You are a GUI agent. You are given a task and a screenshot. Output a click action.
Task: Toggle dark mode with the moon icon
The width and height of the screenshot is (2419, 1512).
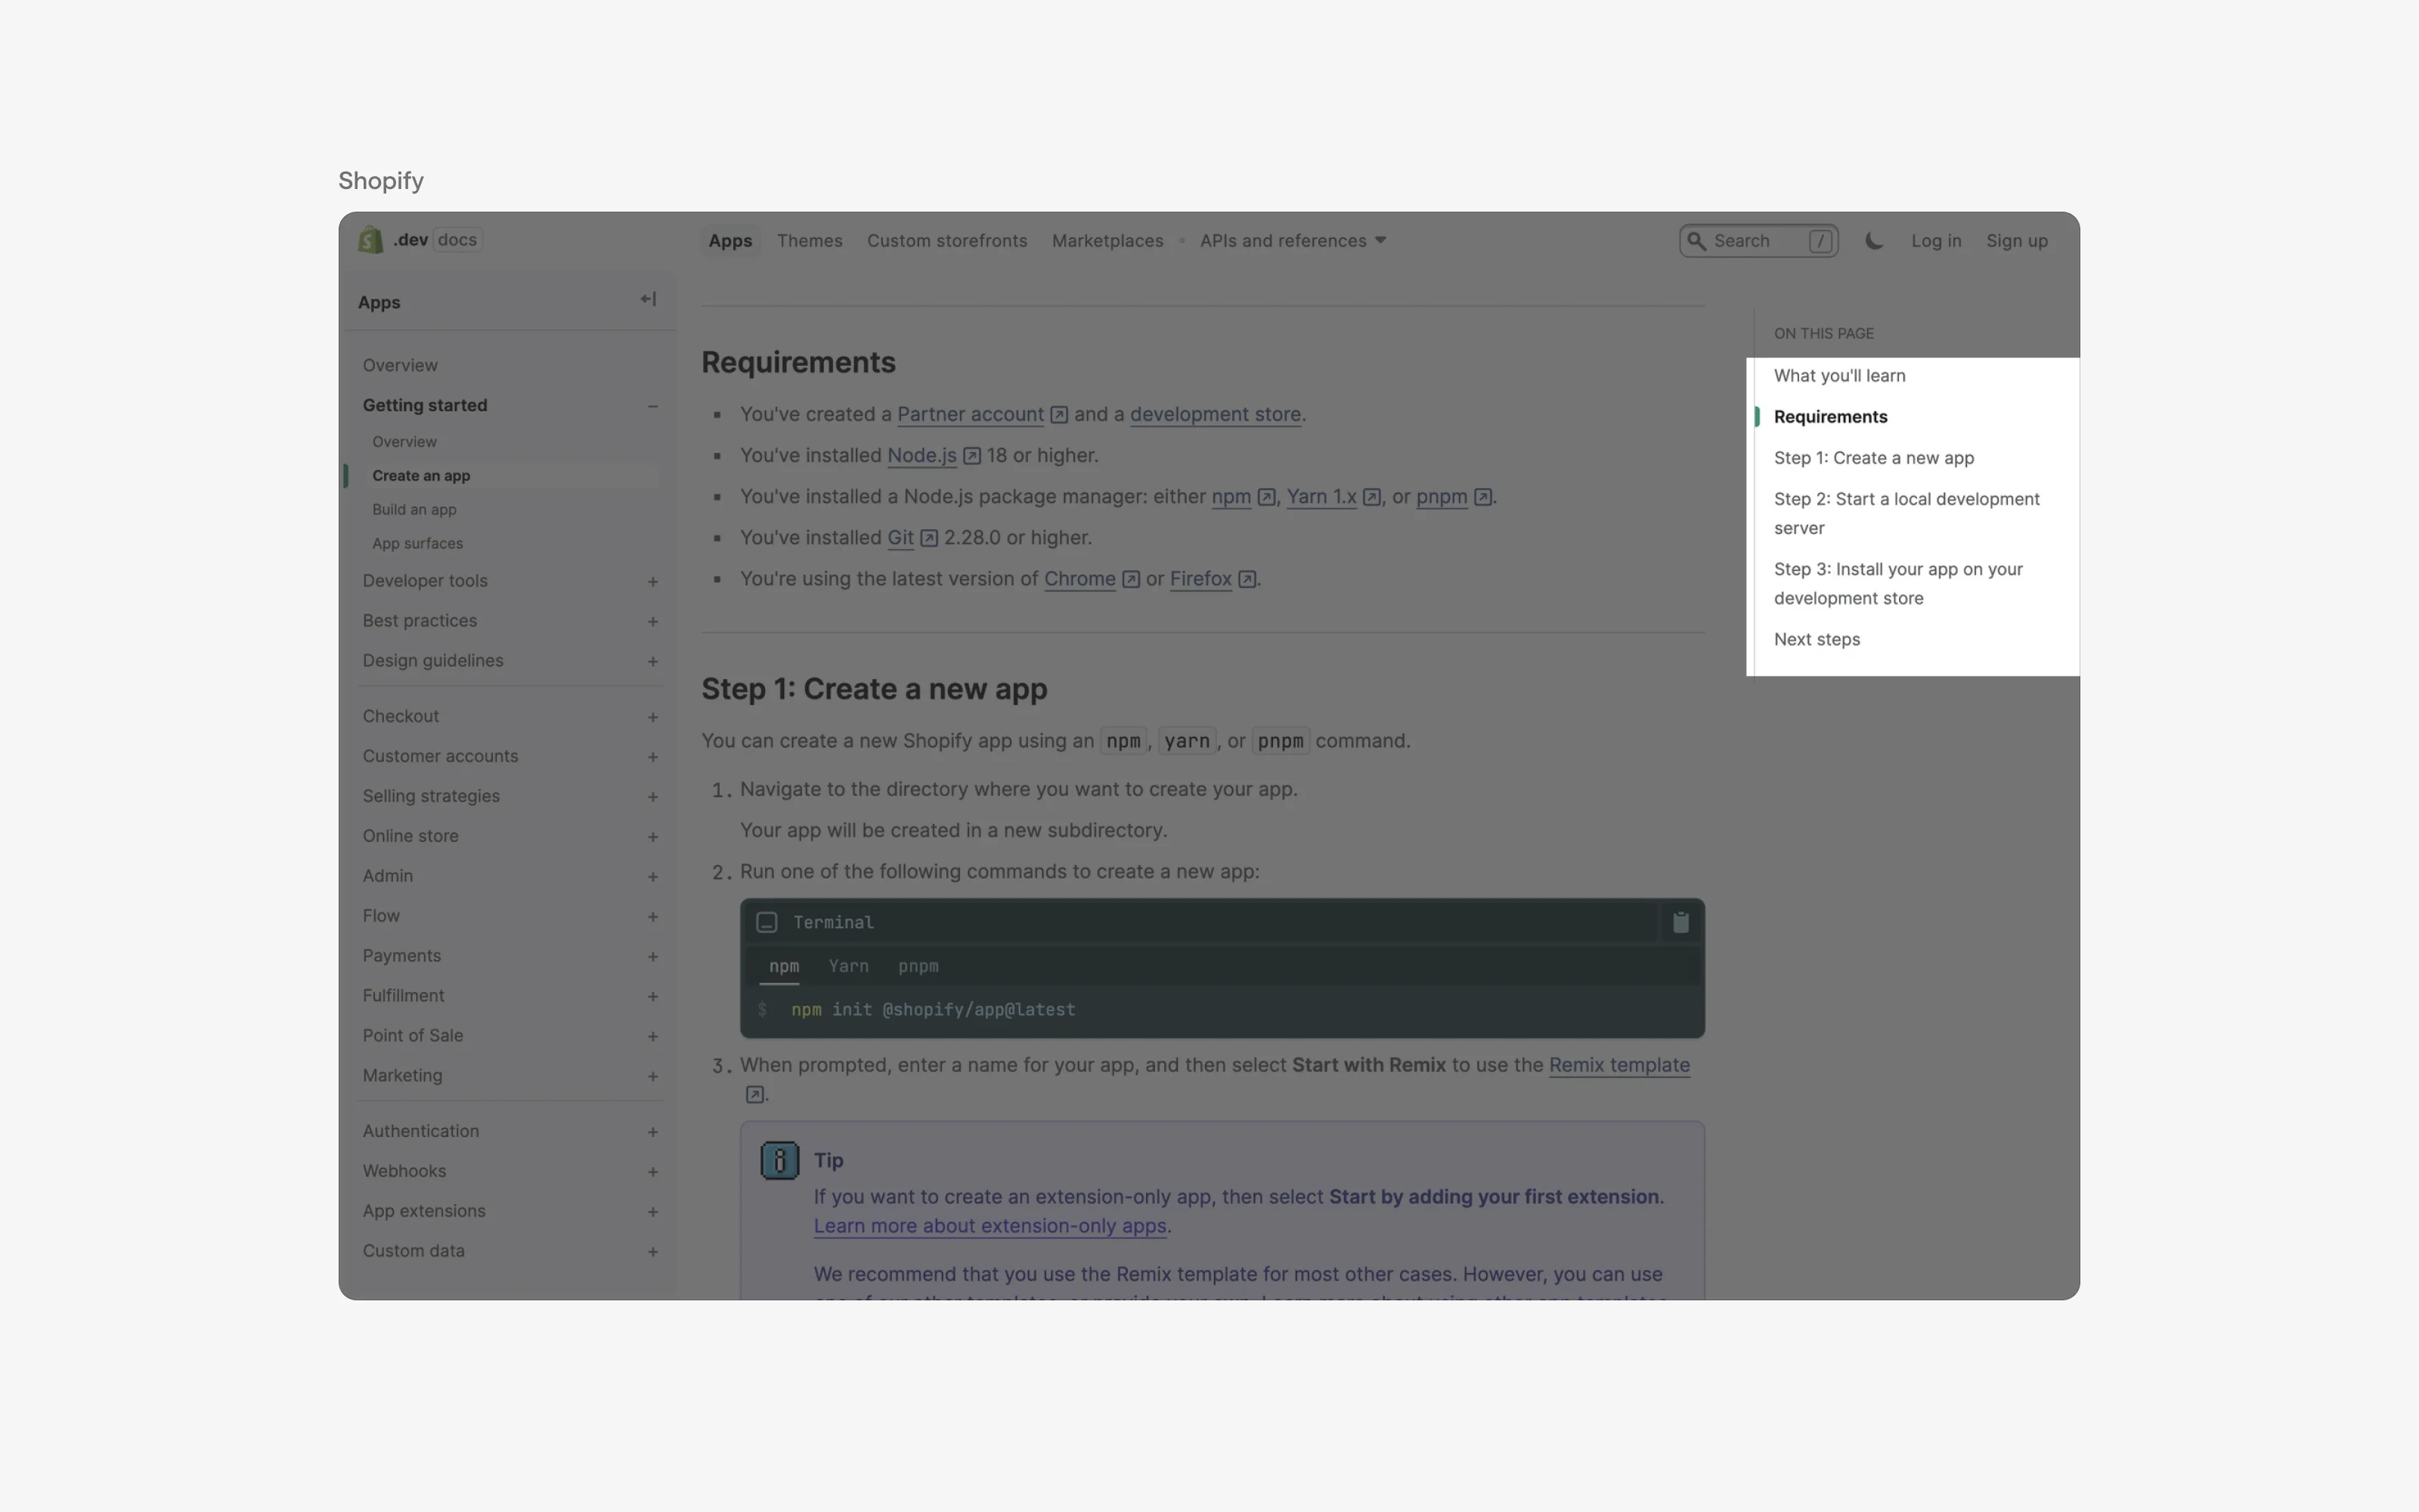click(1873, 240)
